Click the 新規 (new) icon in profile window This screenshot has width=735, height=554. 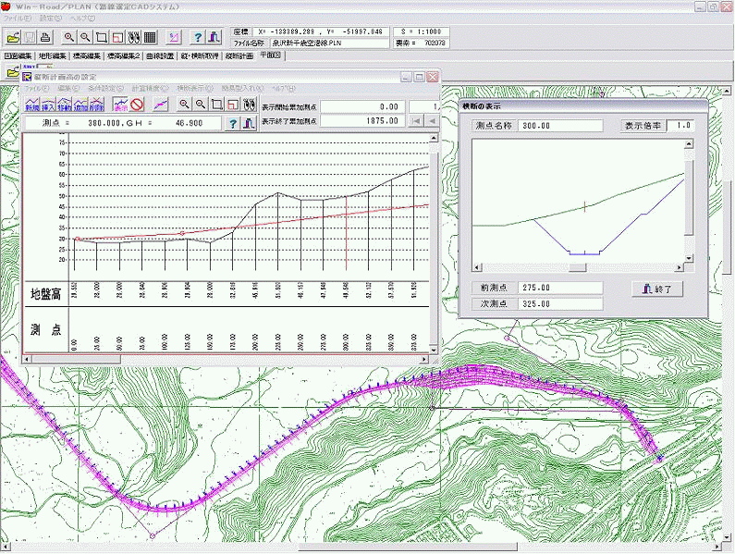[32, 105]
